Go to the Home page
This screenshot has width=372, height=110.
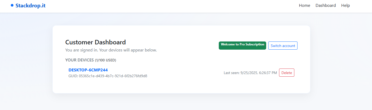[x=304, y=6]
